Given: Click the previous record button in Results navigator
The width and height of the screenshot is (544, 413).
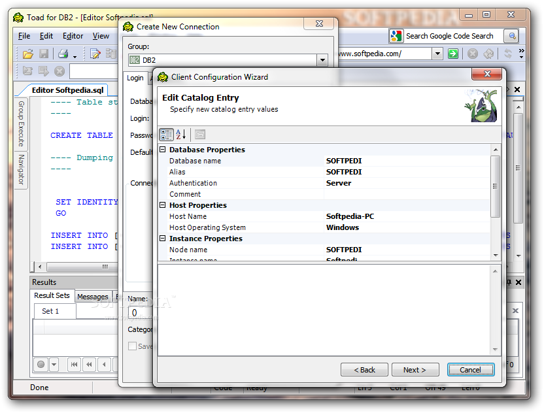Looking at the screenshot, I should tap(104, 365).
